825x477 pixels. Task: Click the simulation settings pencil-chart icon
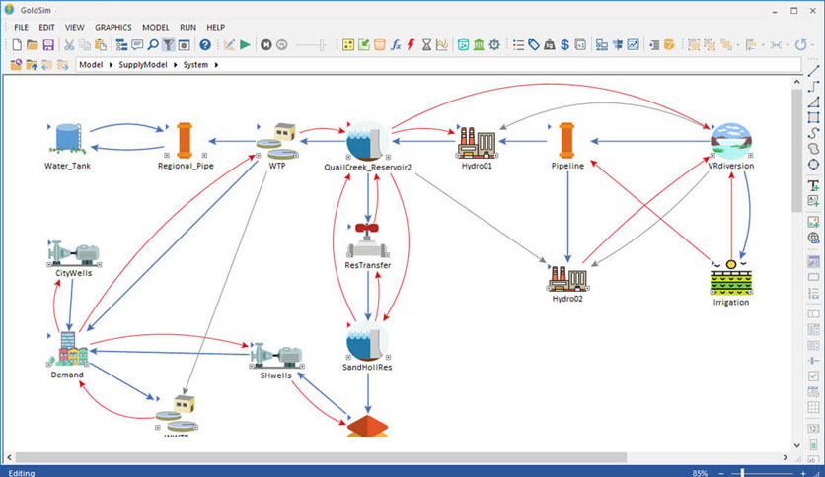229,45
